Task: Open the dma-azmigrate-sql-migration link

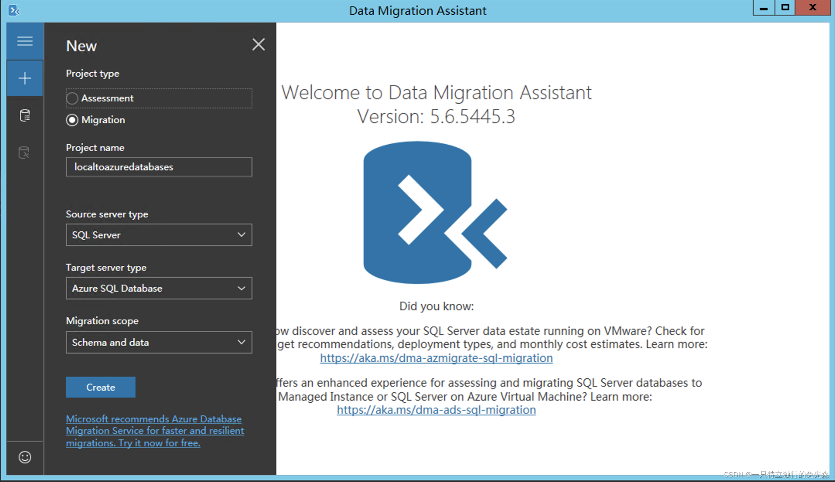Action: [x=436, y=358]
